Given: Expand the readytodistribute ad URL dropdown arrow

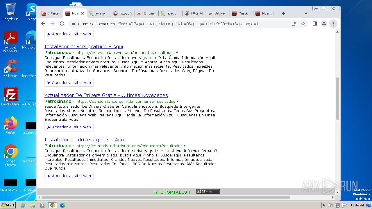Looking at the screenshot, I should pyautogui.click(x=185, y=146).
